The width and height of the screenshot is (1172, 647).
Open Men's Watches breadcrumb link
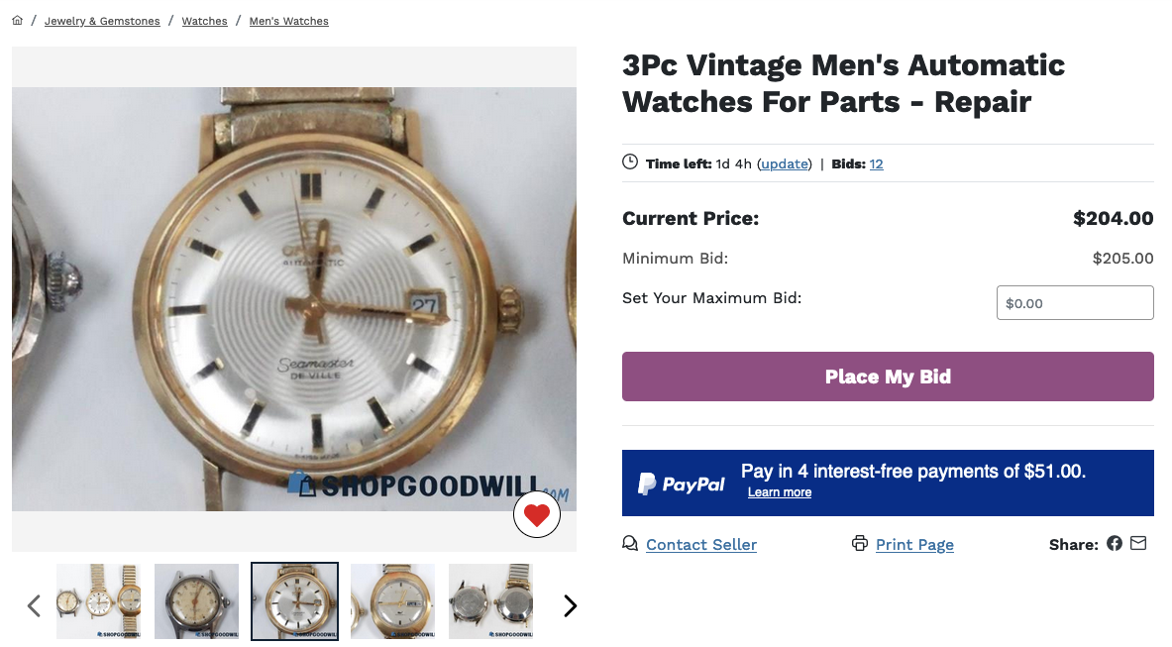[288, 21]
